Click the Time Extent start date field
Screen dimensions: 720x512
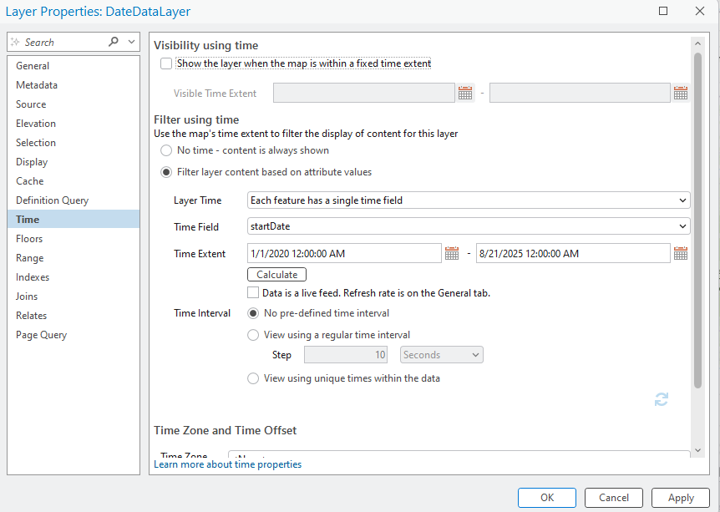344,253
